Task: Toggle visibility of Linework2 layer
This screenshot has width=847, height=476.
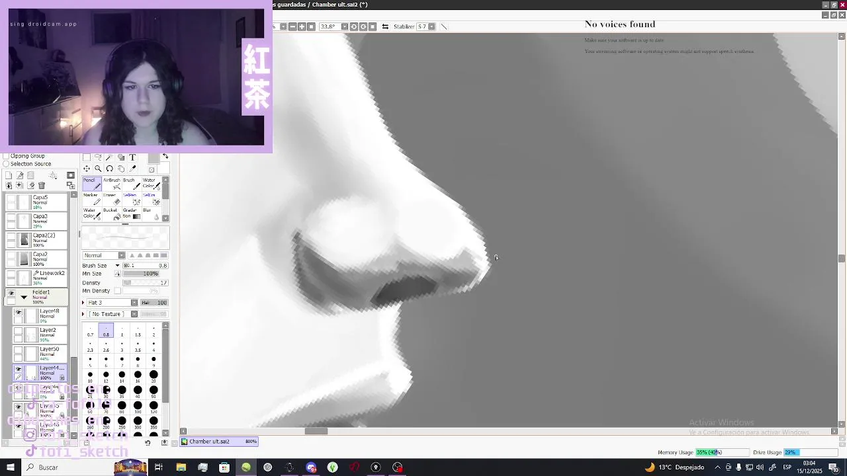Action: pos(11,274)
